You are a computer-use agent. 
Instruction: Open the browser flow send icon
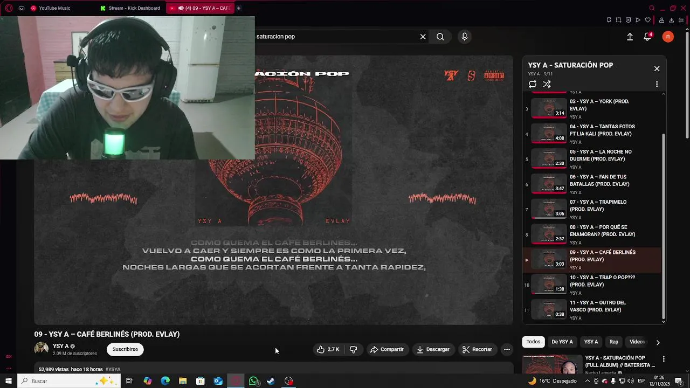point(638,20)
